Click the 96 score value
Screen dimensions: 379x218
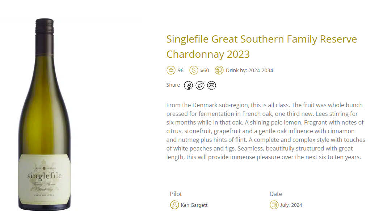(x=181, y=71)
